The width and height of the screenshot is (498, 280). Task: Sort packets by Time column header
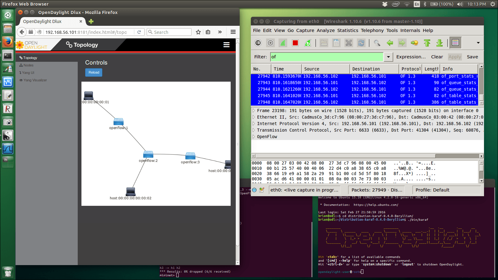click(286, 69)
